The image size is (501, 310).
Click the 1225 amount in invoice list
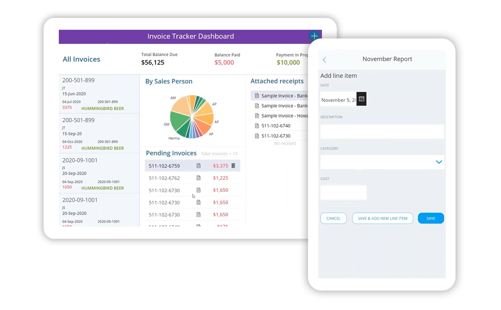(67, 147)
